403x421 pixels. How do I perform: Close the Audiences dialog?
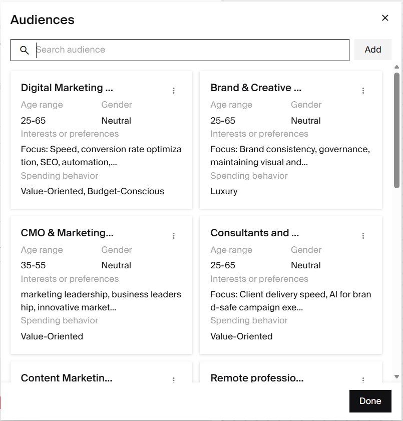coord(385,18)
